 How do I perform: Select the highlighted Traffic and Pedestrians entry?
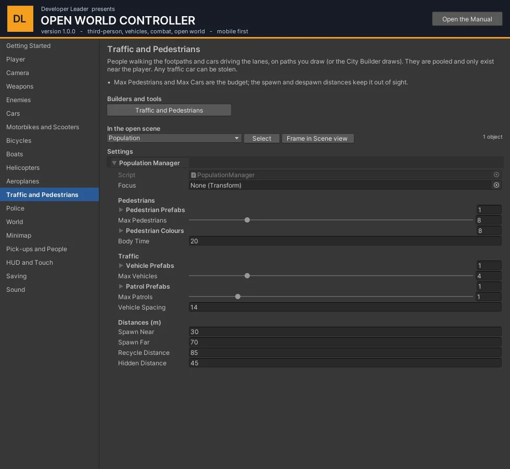coord(49,195)
